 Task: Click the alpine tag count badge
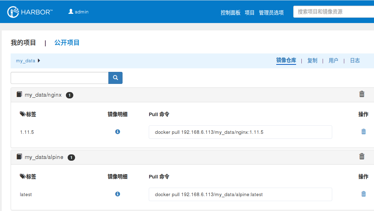71,157
